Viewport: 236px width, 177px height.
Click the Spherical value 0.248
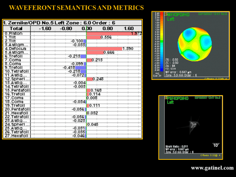click(98, 79)
